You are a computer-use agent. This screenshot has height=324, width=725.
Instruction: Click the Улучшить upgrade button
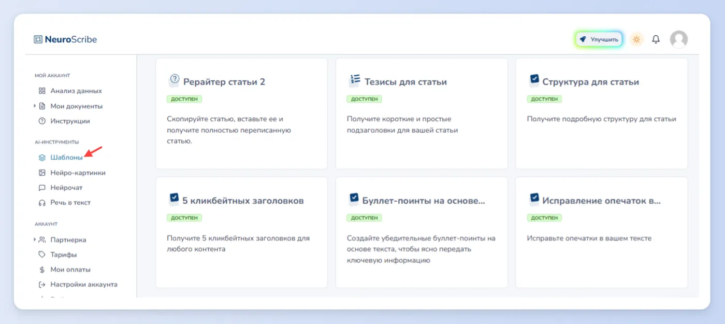pos(599,39)
